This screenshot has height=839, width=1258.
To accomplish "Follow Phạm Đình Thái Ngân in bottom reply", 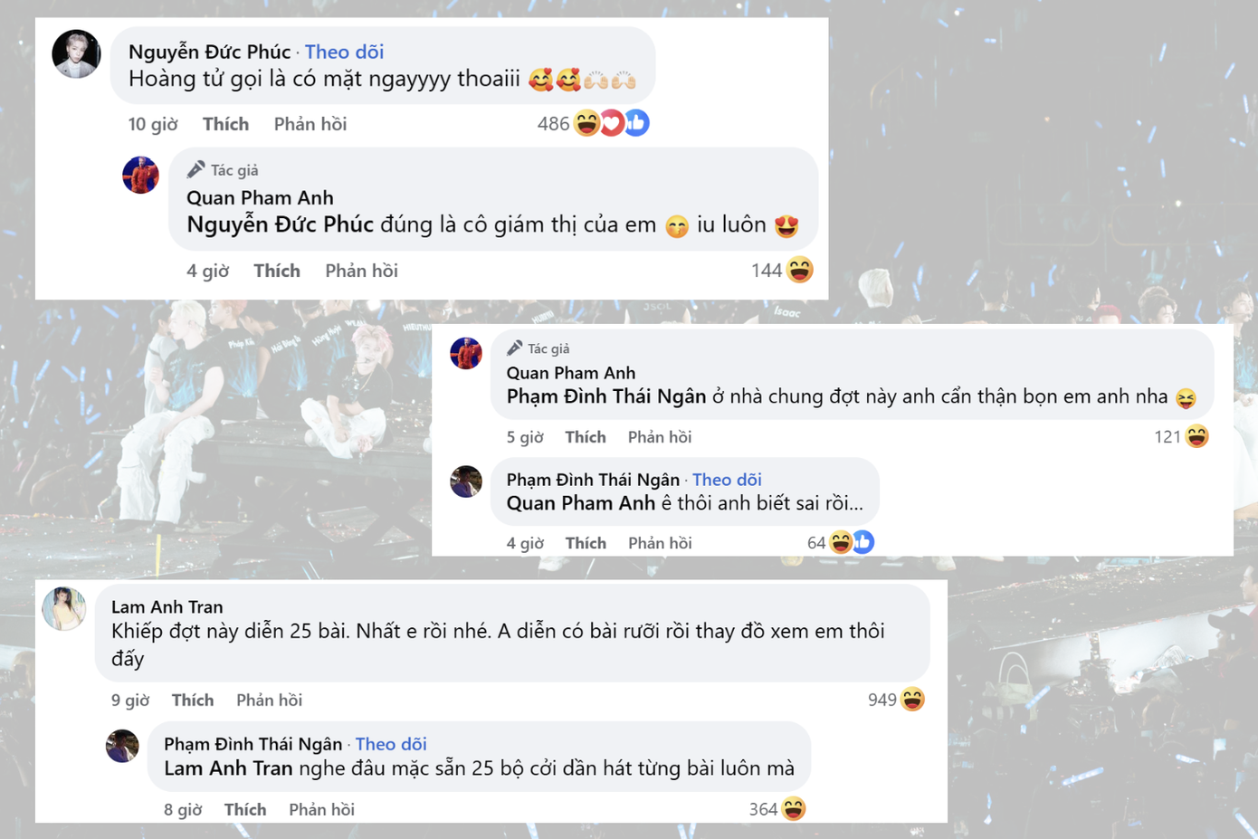I will pyautogui.click(x=390, y=744).
